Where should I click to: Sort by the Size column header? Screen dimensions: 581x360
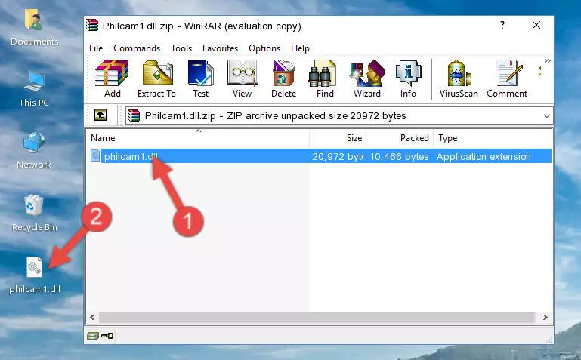click(338, 138)
